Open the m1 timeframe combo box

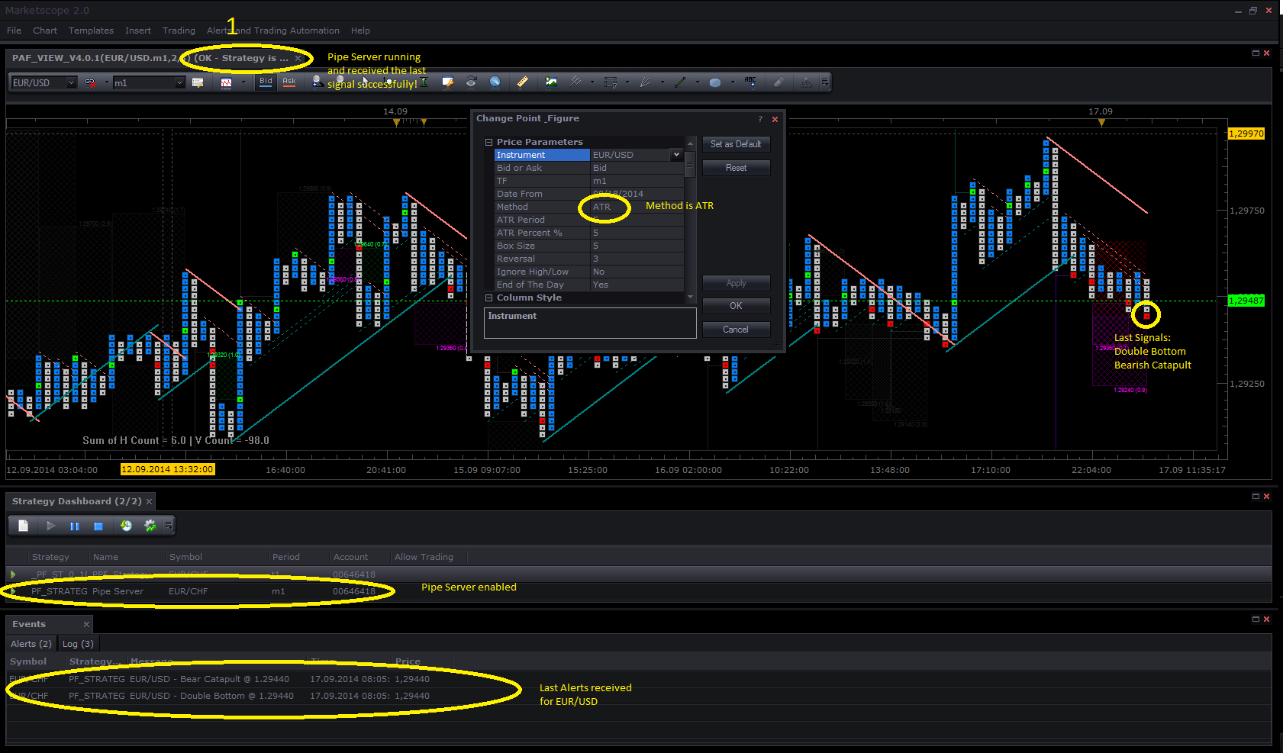click(x=149, y=82)
